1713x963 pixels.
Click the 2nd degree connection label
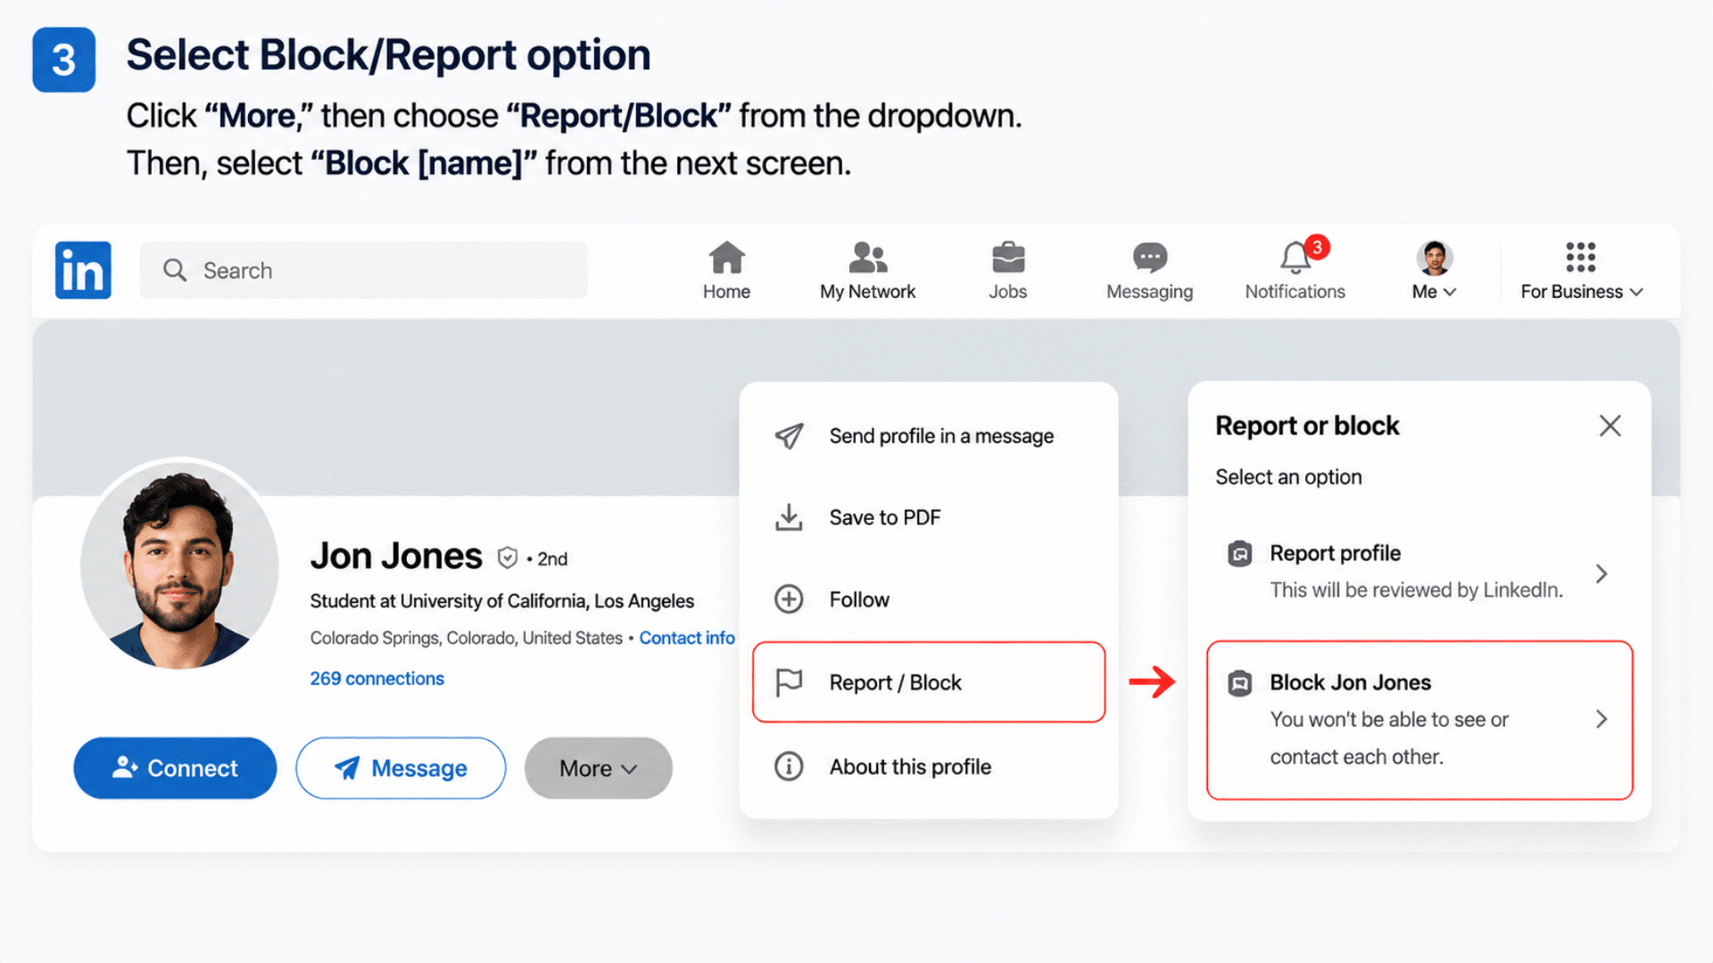pos(552,559)
